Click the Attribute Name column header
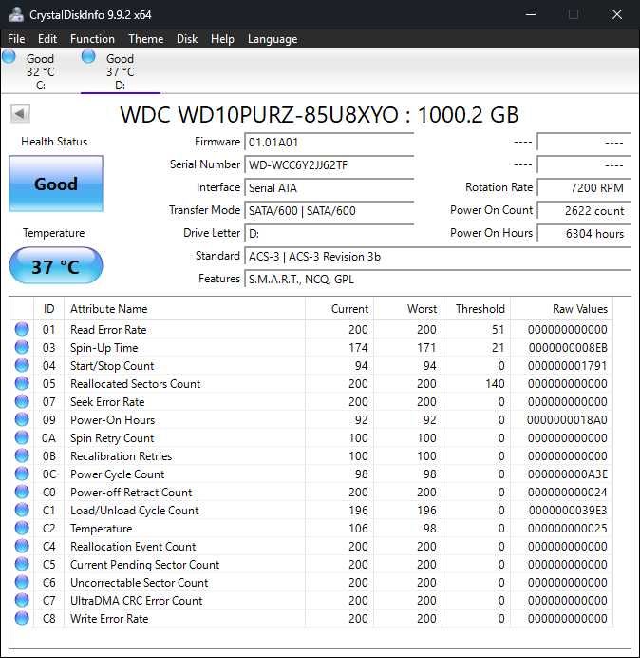This screenshot has height=658, width=640. point(184,309)
